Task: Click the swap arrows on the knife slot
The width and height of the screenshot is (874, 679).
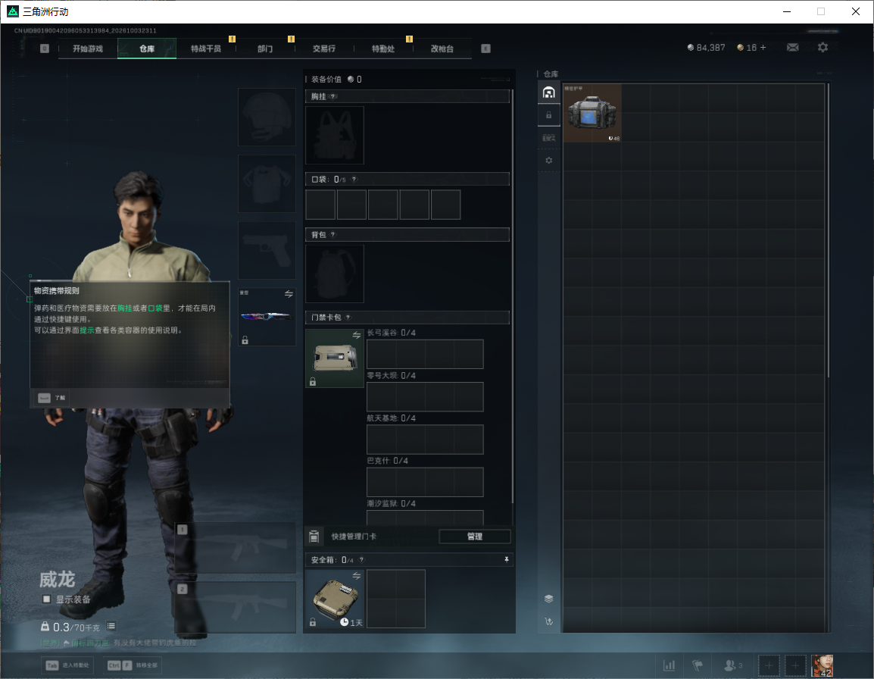Action: coord(289,294)
